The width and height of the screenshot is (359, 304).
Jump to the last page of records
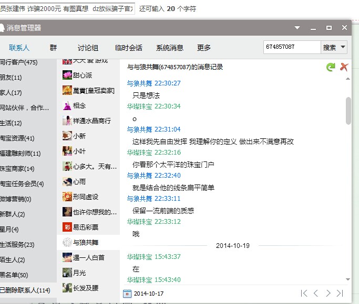tap(340, 294)
